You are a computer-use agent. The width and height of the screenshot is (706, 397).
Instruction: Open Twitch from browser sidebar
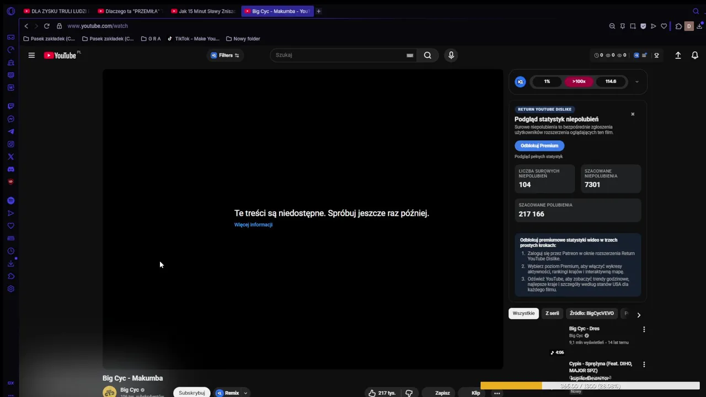pos(10,106)
